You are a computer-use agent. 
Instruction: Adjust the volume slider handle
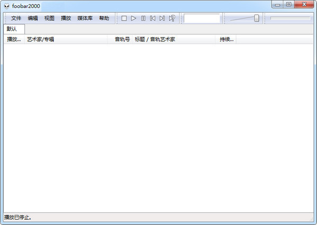256,18
